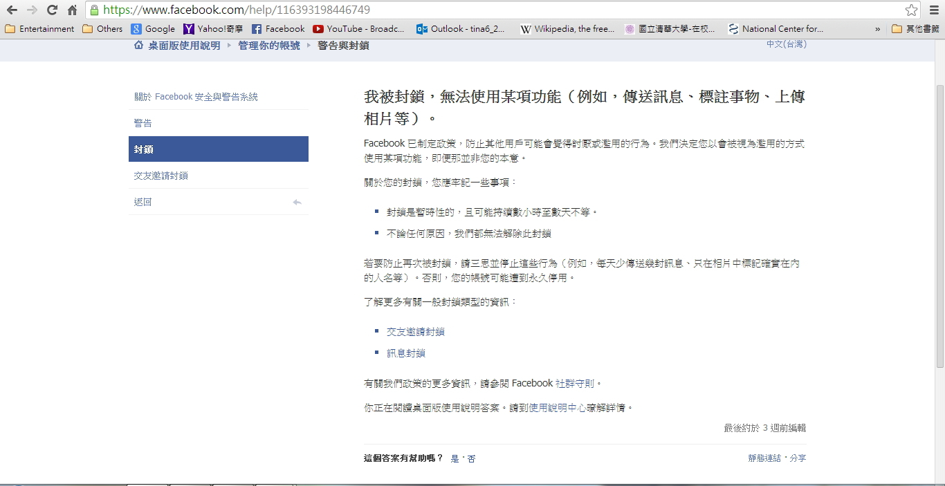The image size is (945, 486).
Task: Select 交友邀請封鎖 in sidebar
Action: coord(219,176)
